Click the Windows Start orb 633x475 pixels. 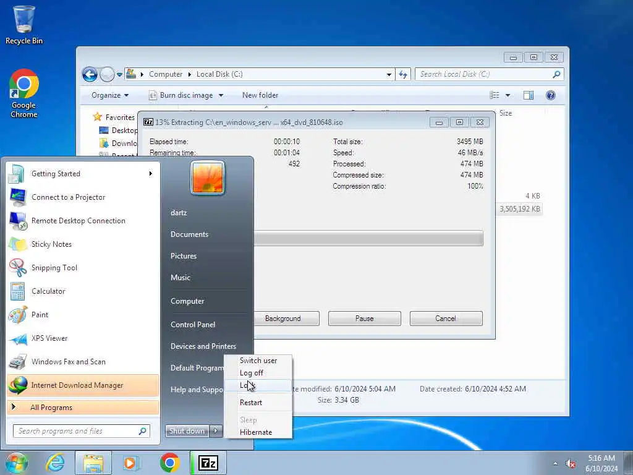point(16,463)
